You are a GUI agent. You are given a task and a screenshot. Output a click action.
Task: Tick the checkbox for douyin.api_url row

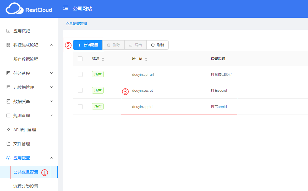80,74
